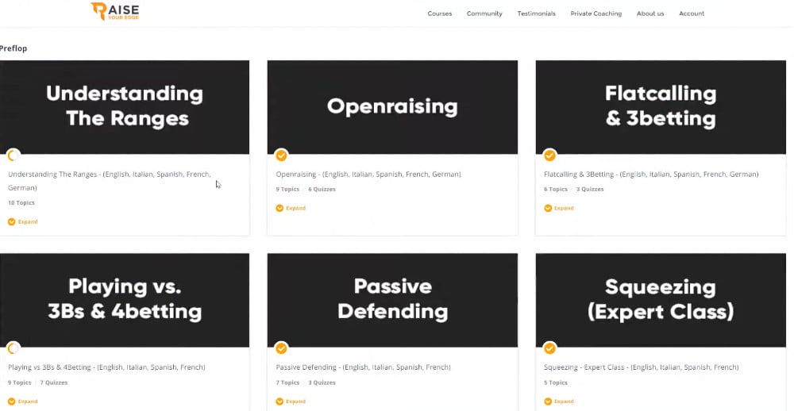Open Squeezing - Expert Class title link
Viewport: 794px width, 411px height.
[x=641, y=367]
